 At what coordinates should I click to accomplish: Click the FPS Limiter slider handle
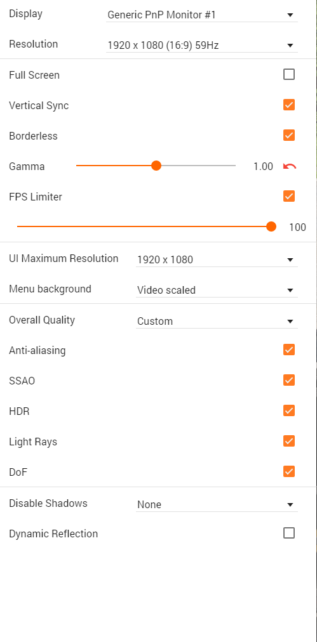[x=271, y=226]
